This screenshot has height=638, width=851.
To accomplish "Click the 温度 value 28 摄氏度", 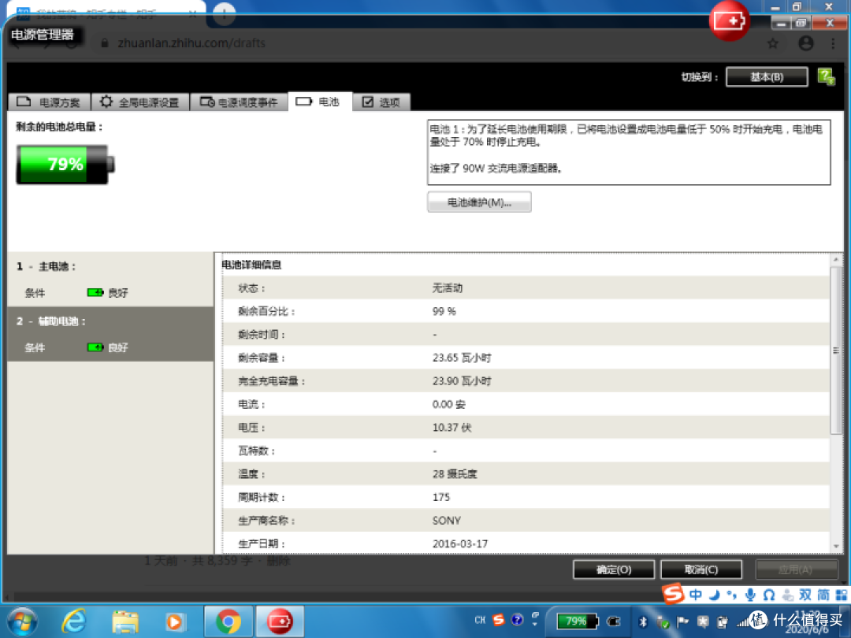I will coord(455,474).
